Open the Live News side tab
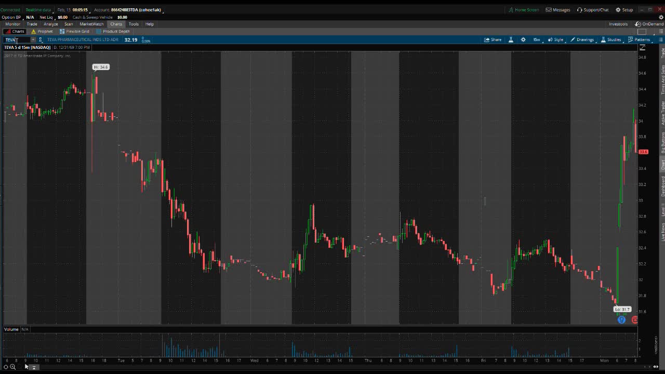 click(x=662, y=231)
